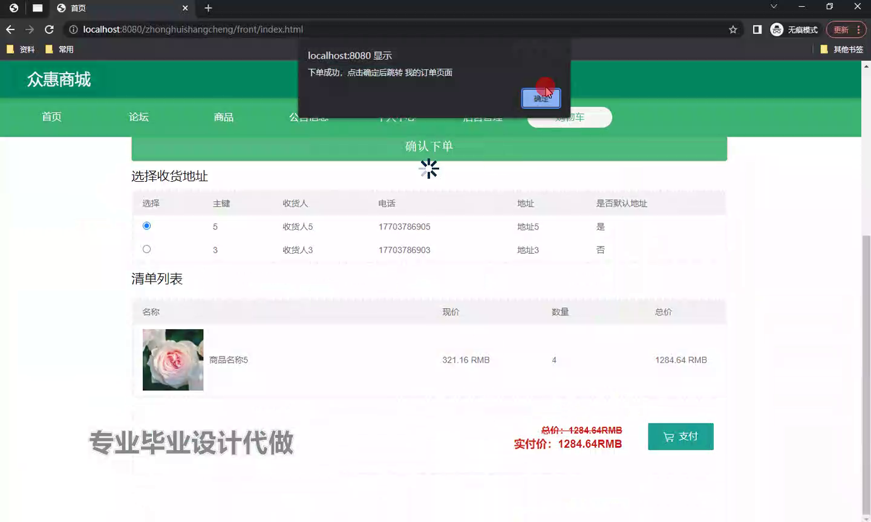871x522 pixels.
Task: Select the 首页 browser tab
Action: [x=123, y=8]
